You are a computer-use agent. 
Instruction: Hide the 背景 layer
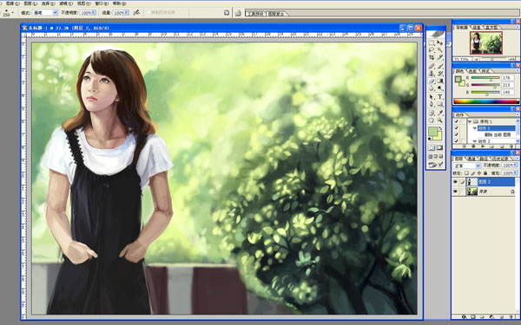455,192
